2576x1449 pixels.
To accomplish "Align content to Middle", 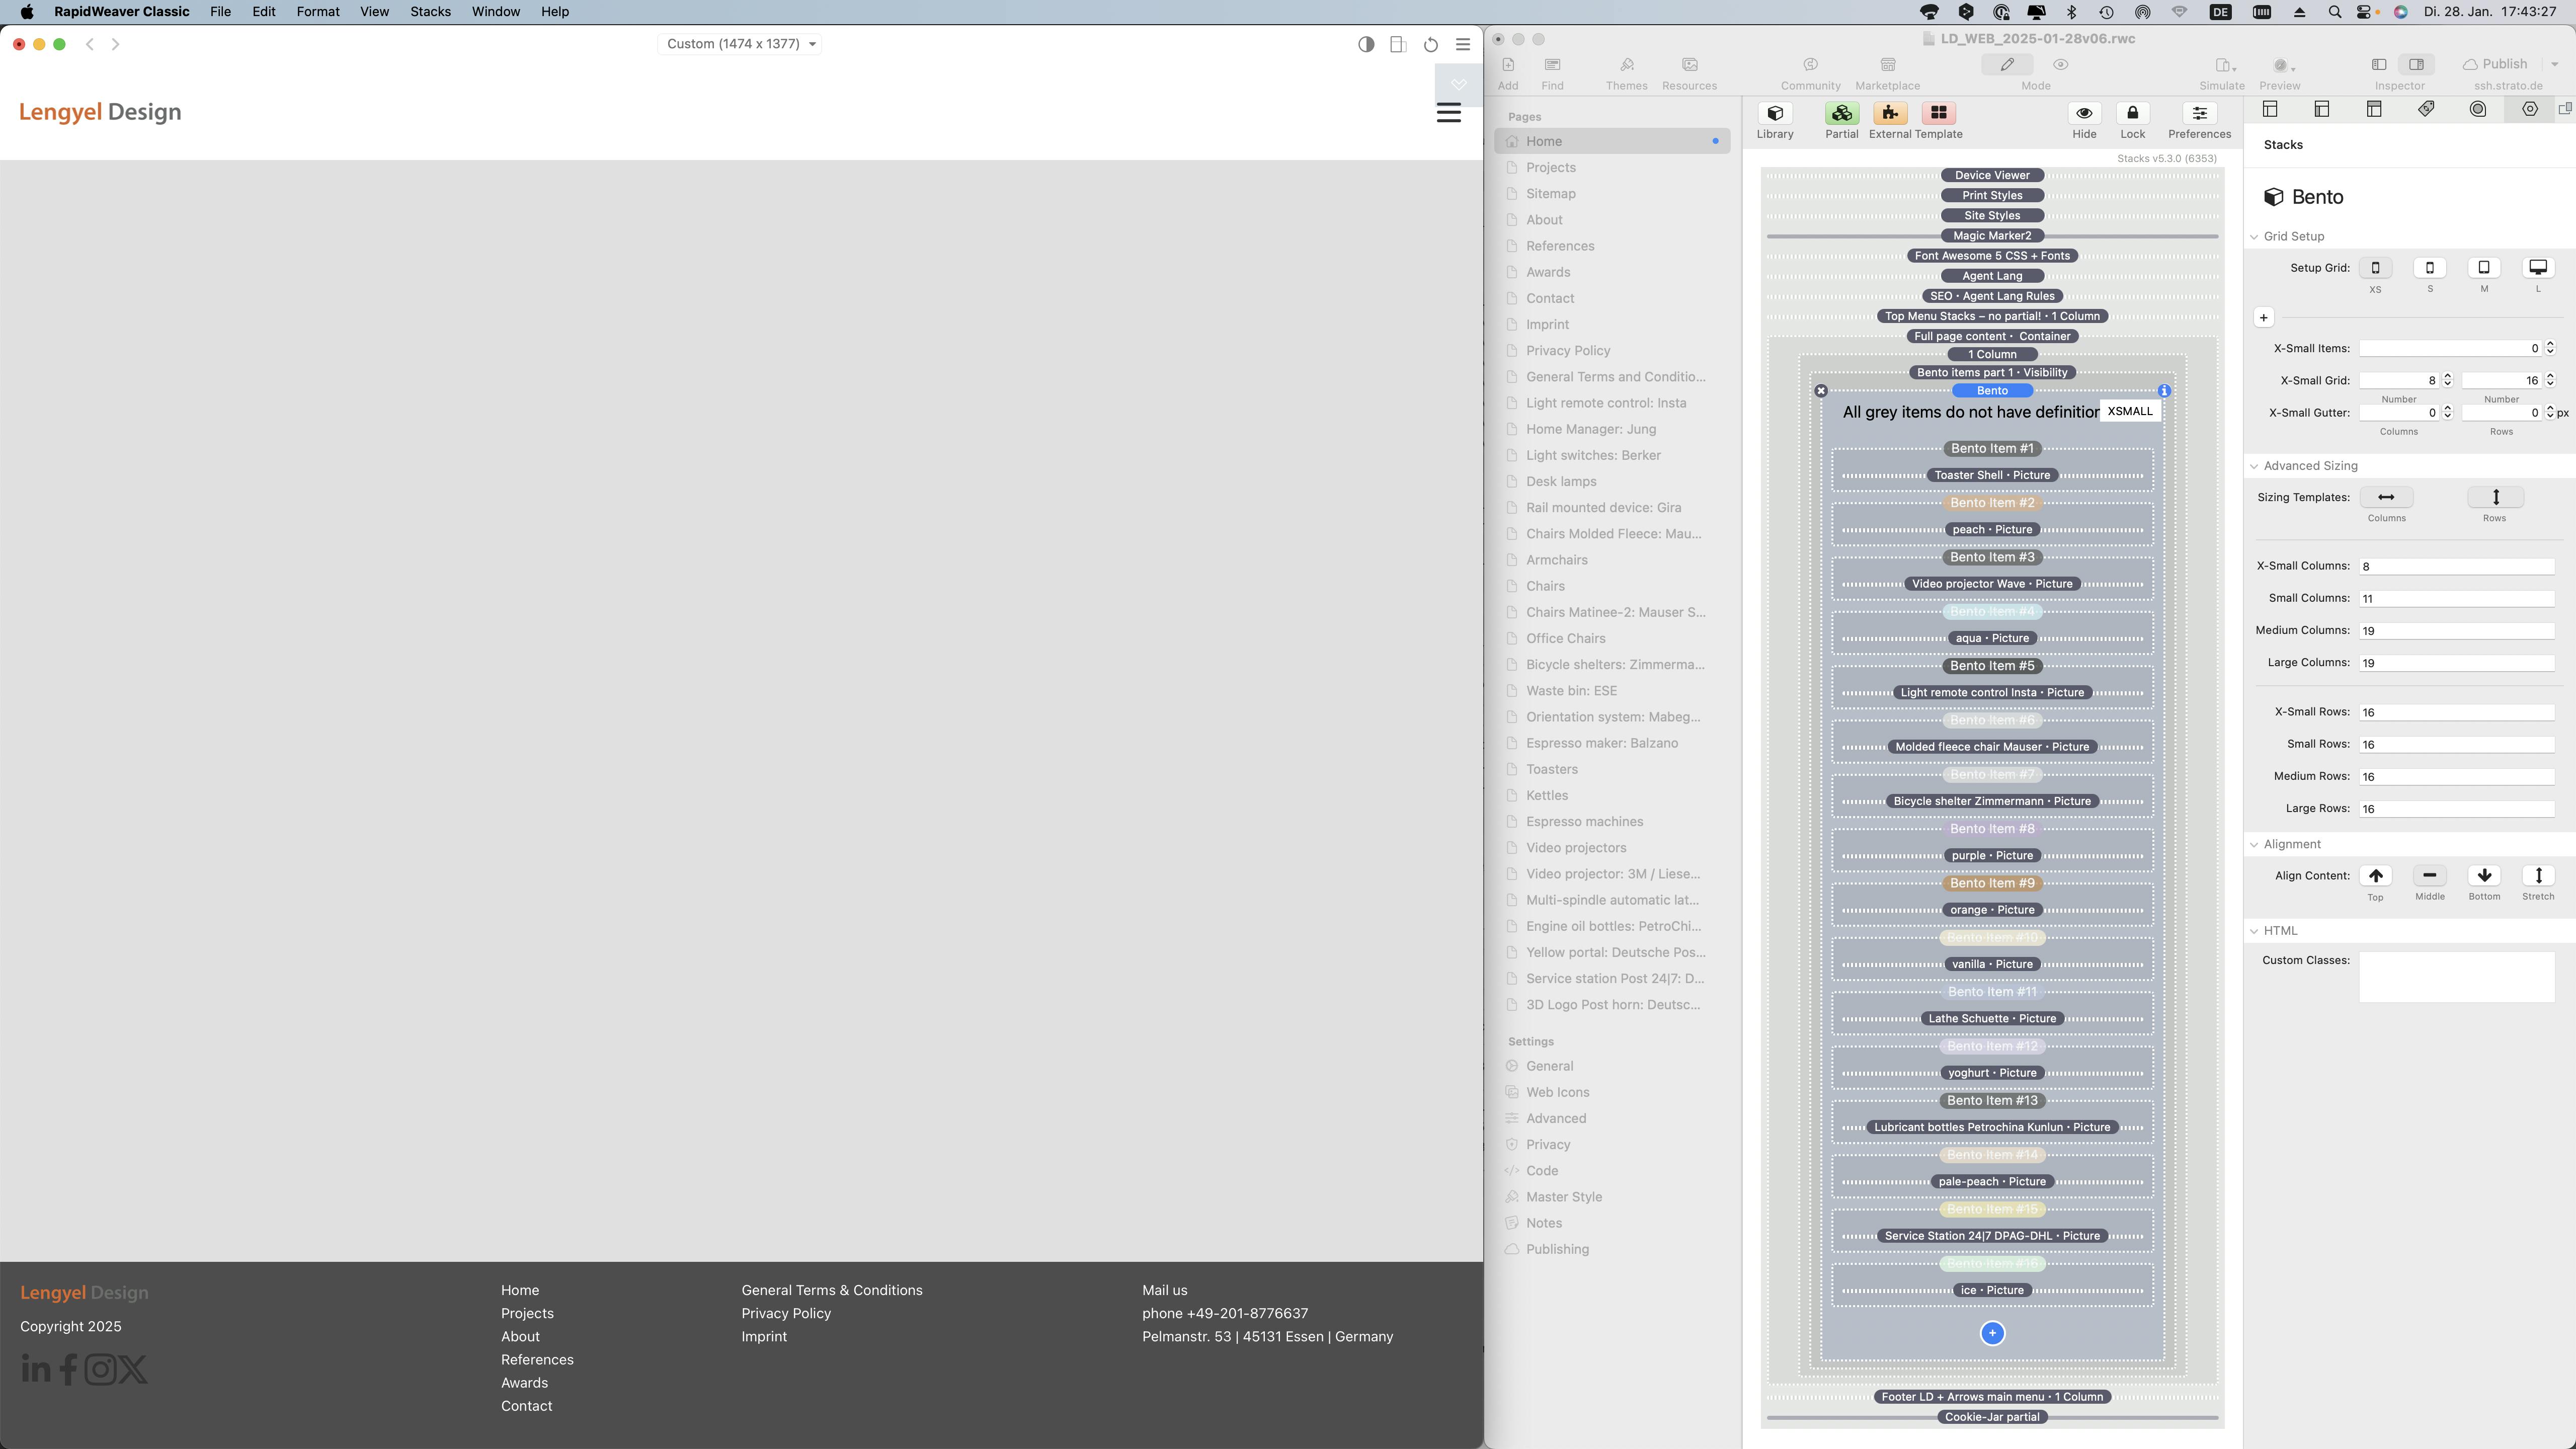I will tap(2430, 876).
